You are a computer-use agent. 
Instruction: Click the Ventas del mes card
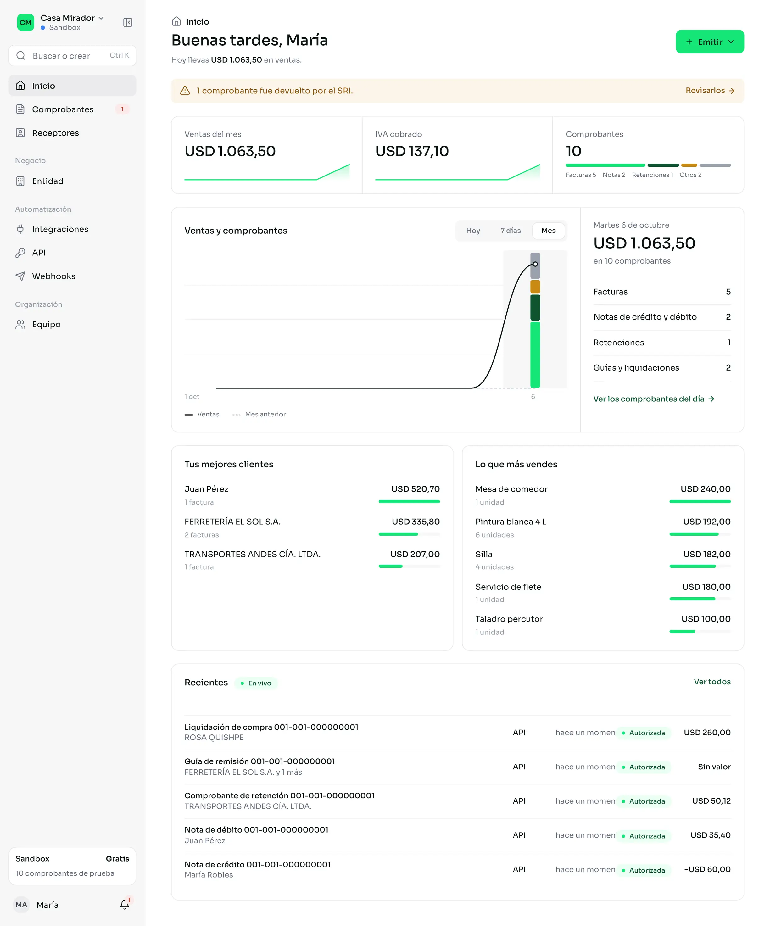tap(267, 155)
